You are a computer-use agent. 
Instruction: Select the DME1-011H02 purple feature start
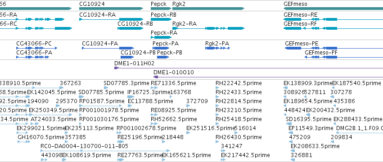coord(116,68)
